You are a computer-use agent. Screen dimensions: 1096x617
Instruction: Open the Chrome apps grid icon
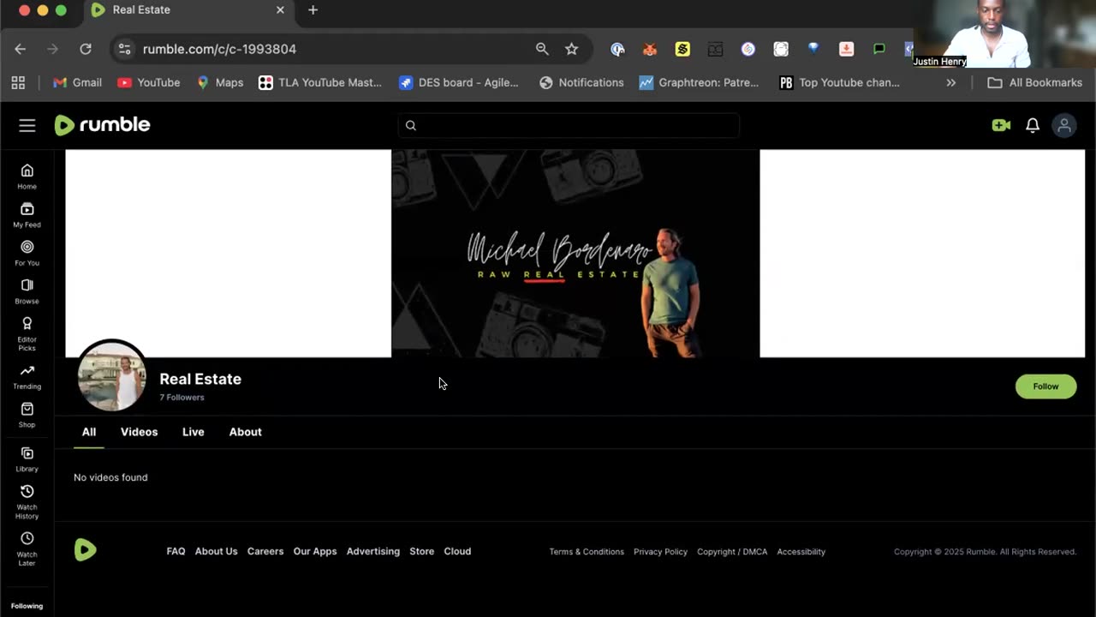[18, 82]
